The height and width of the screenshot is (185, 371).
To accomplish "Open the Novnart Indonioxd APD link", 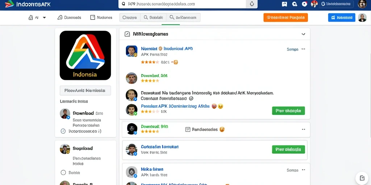I will point(167,49).
